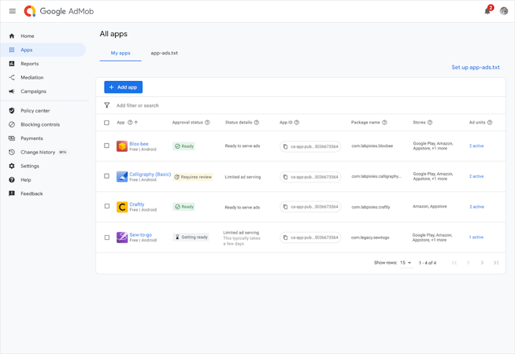Switch to the My apps tab

pos(120,53)
